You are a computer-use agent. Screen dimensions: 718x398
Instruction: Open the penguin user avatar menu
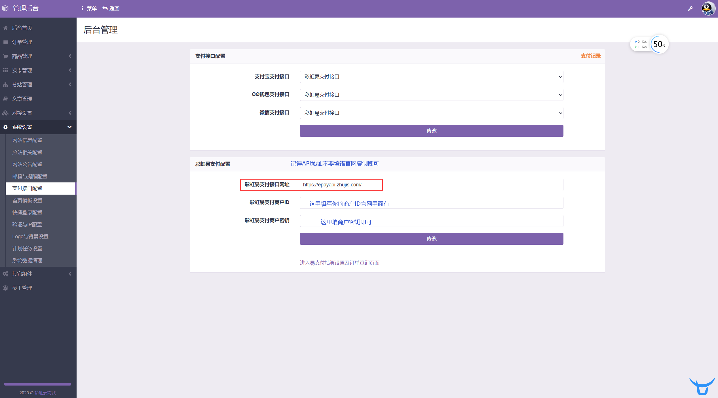click(708, 8)
